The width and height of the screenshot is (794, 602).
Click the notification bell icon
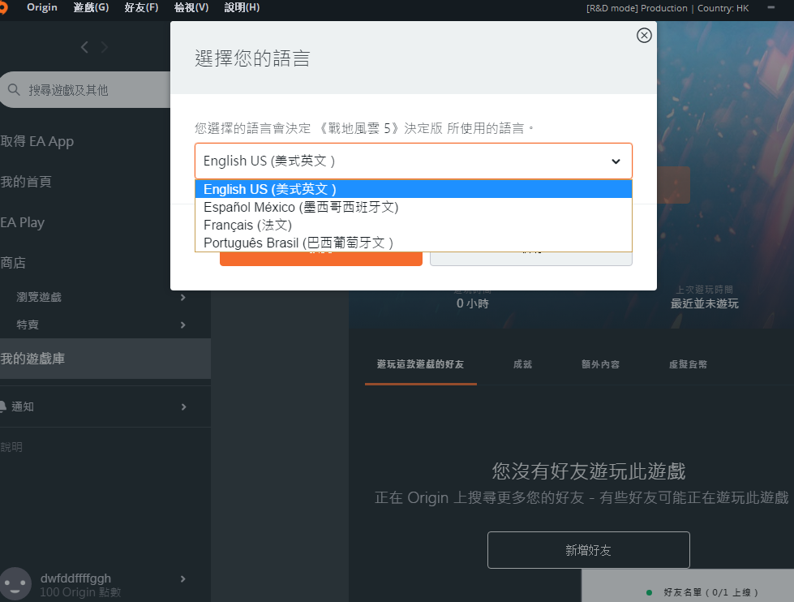(4, 406)
